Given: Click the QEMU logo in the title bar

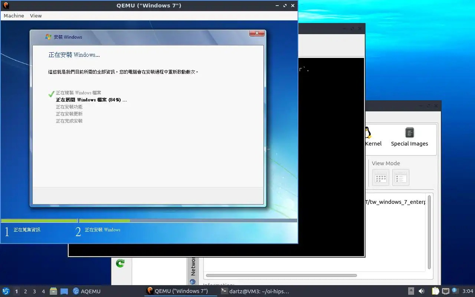Looking at the screenshot, I should click(x=6, y=6).
